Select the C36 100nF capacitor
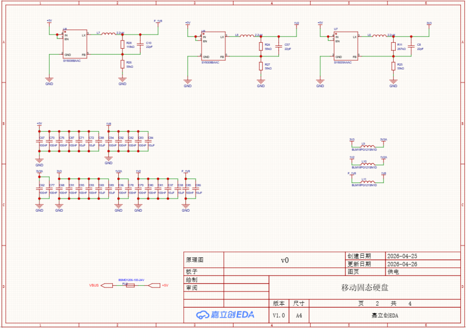 pyautogui.click(x=119, y=189)
